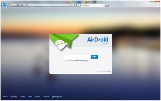The image size is (161, 101).
Task: Enable Use secure connection (https) checkbox
Action: (x=64, y=61)
